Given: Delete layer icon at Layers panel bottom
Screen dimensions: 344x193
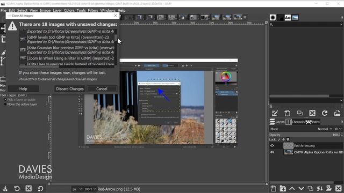Looking at the screenshot, I should click(x=338, y=188).
